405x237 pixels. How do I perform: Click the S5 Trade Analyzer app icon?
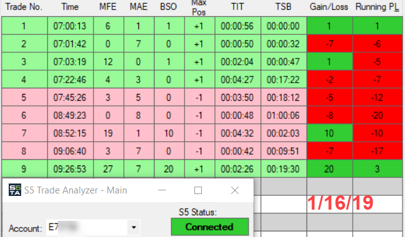point(15,190)
